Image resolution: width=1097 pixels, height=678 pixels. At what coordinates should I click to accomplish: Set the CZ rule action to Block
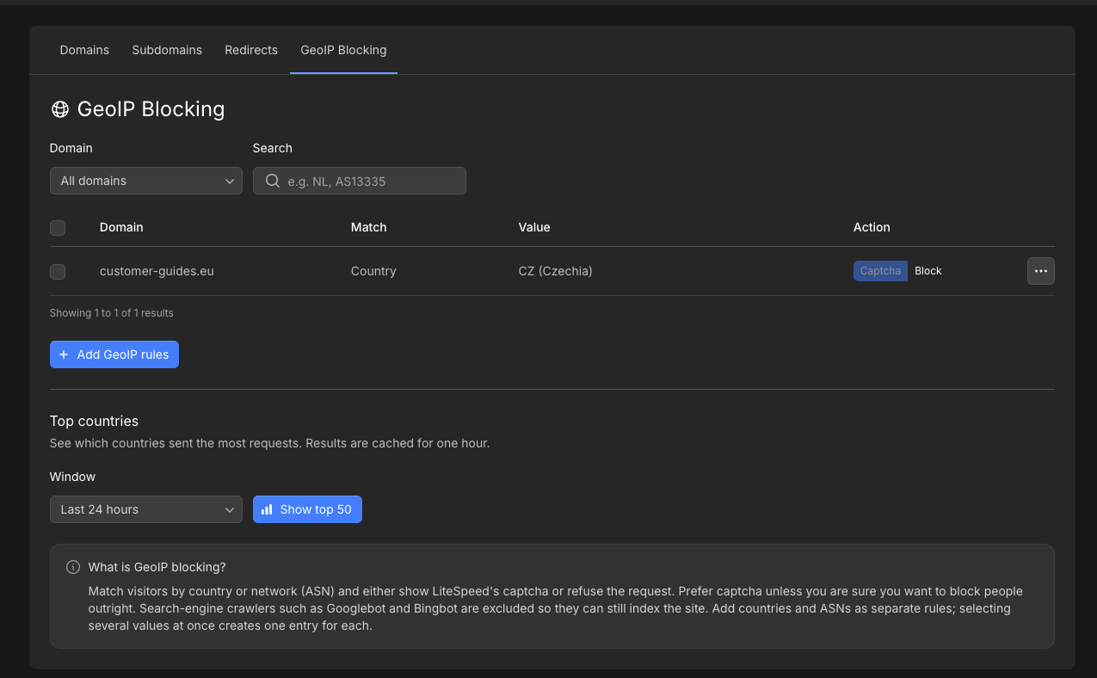[x=928, y=271]
